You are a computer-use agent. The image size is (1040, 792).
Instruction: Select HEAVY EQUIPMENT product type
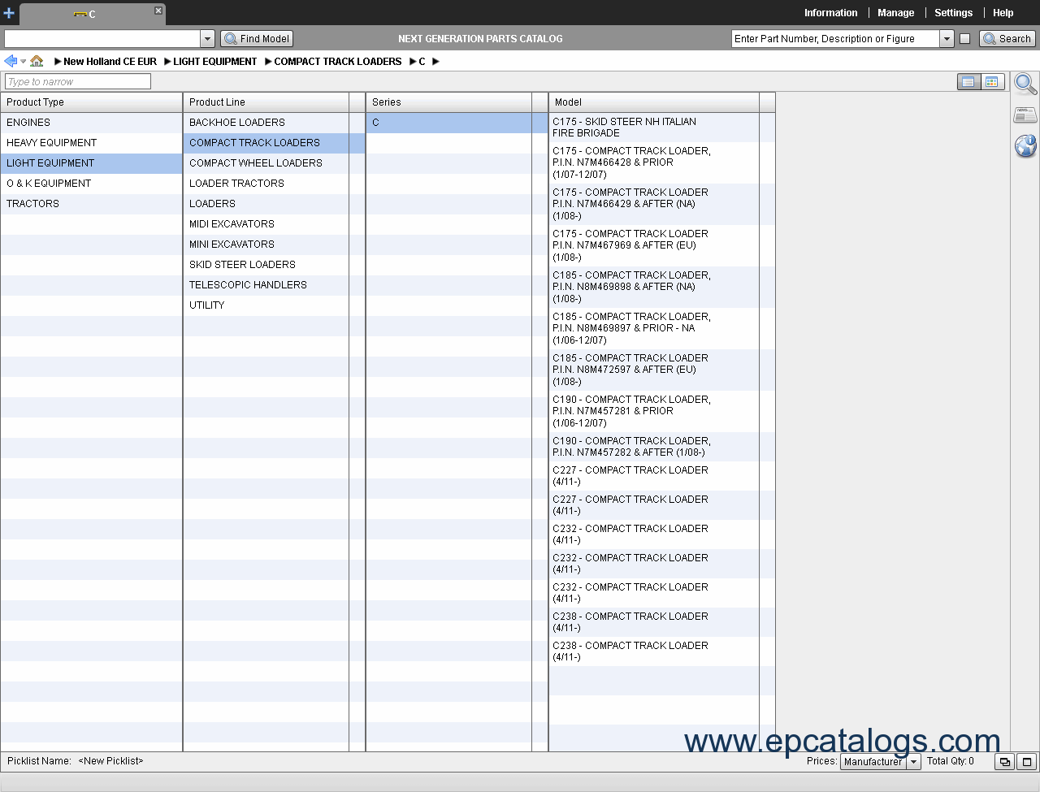92,143
